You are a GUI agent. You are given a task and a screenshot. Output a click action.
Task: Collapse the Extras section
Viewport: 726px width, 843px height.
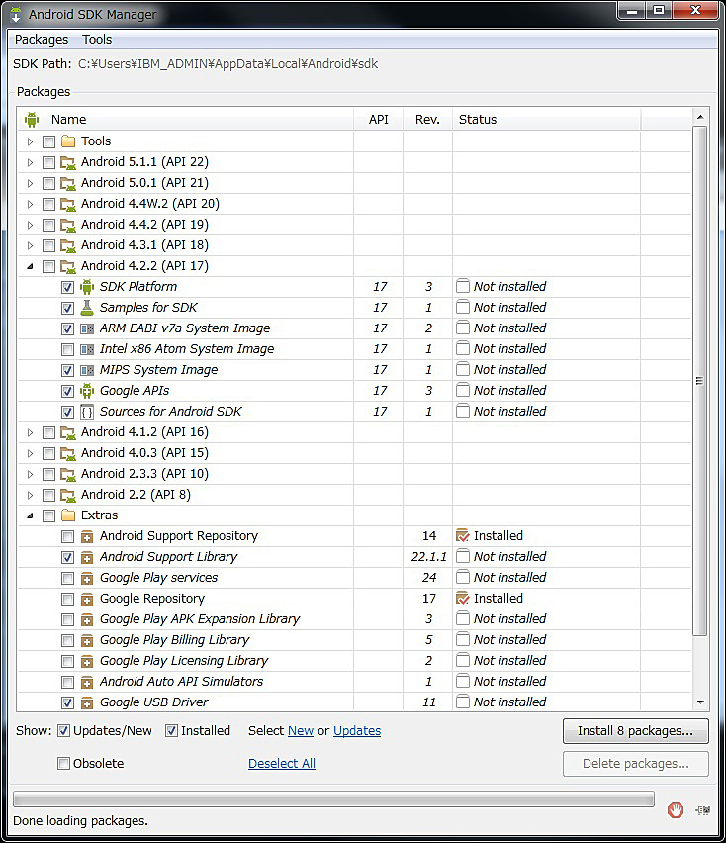click(31, 515)
